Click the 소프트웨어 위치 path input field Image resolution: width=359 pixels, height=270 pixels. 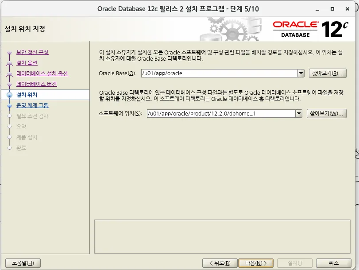(221, 113)
